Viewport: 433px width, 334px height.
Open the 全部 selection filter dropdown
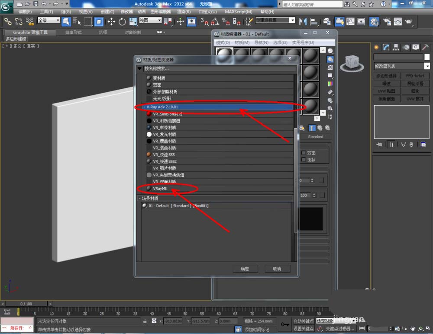click(49, 20)
